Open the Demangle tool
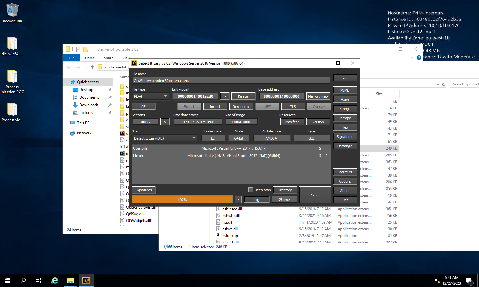 point(345,146)
